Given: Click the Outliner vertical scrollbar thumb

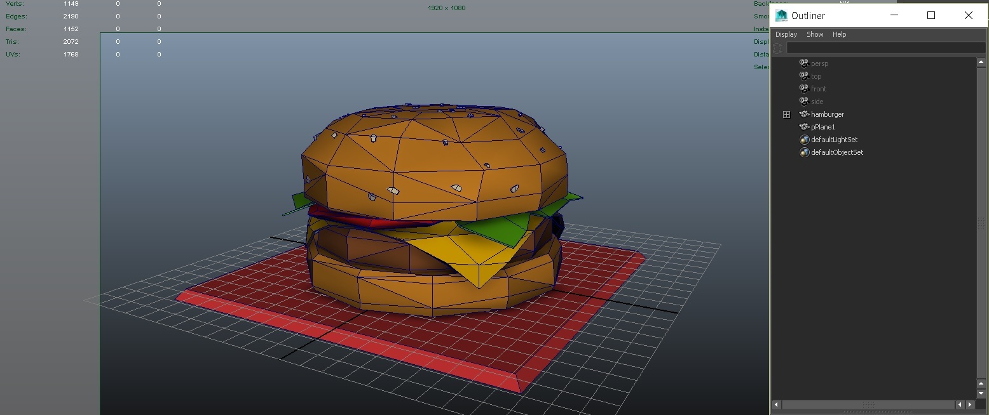Looking at the screenshot, I should coord(981,222).
